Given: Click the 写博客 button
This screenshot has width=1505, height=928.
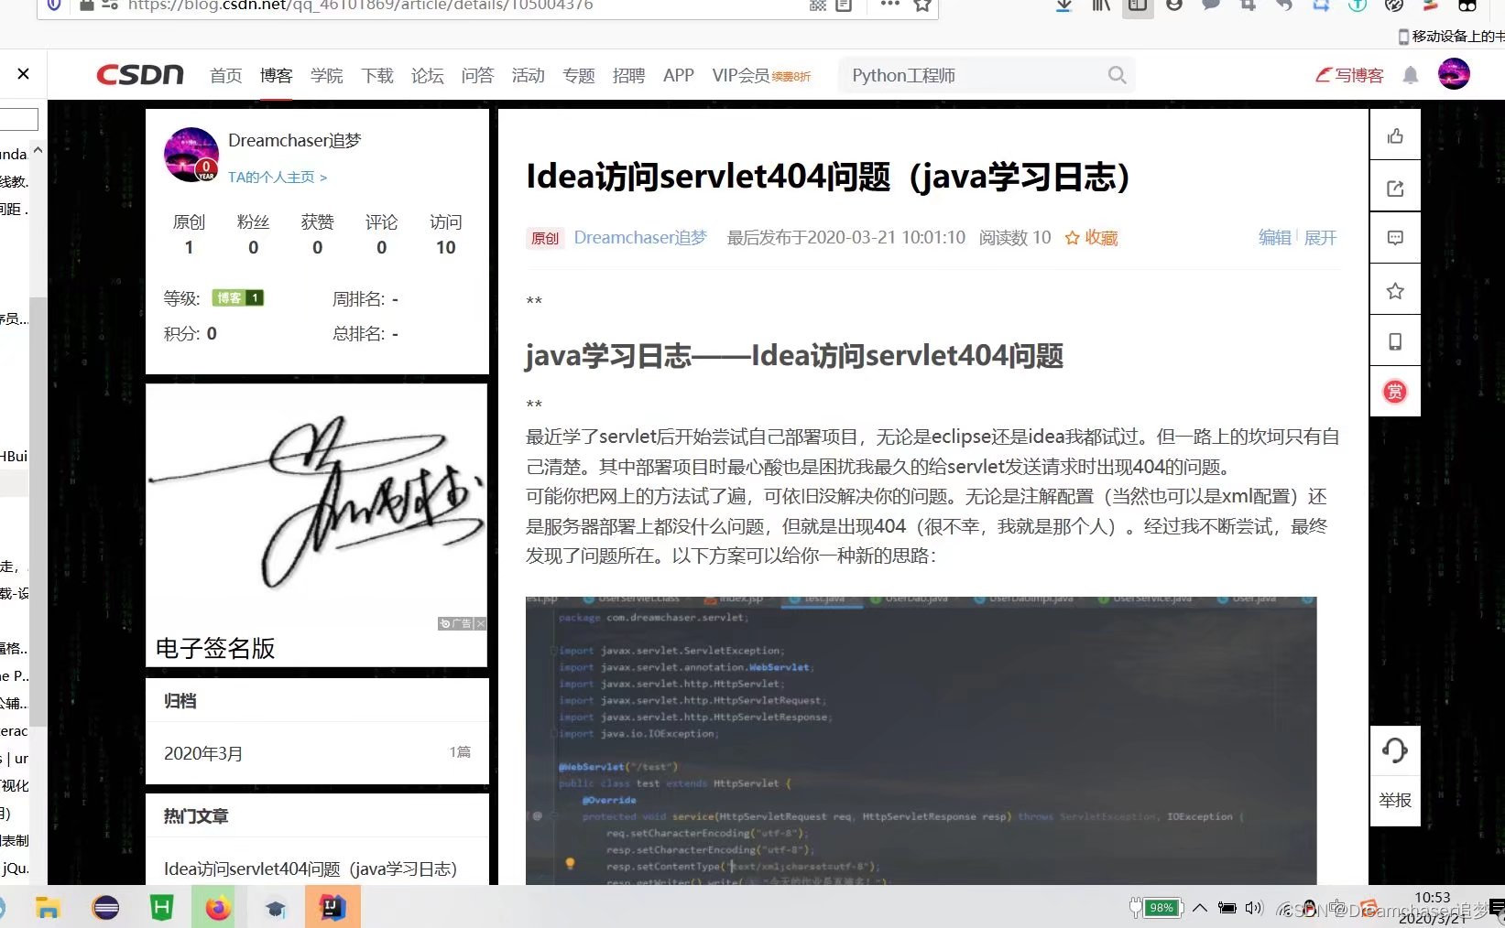Looking at the screenshot, I should tap(1349, 75).
